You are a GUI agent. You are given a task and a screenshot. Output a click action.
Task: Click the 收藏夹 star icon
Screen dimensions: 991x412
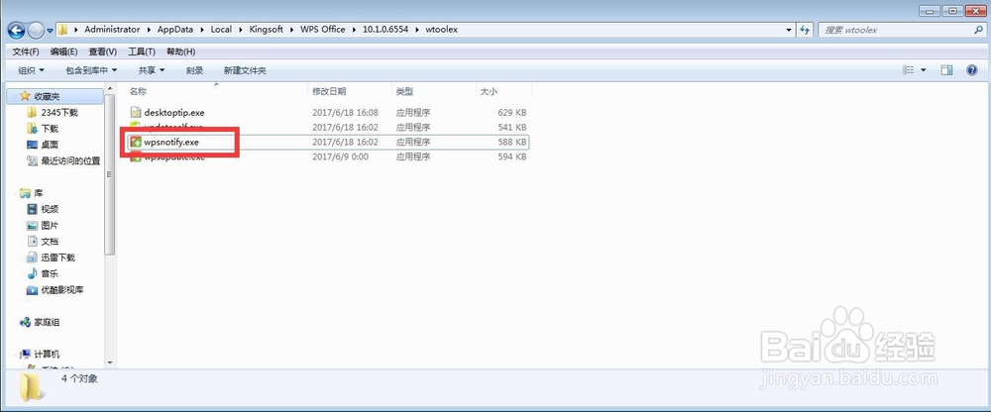25,96
